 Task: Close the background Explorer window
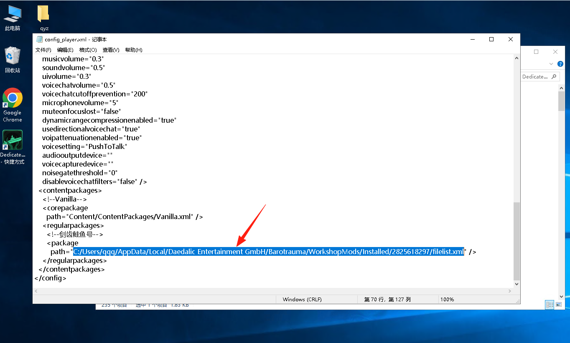pyautogui.click(x=555, y=52)
